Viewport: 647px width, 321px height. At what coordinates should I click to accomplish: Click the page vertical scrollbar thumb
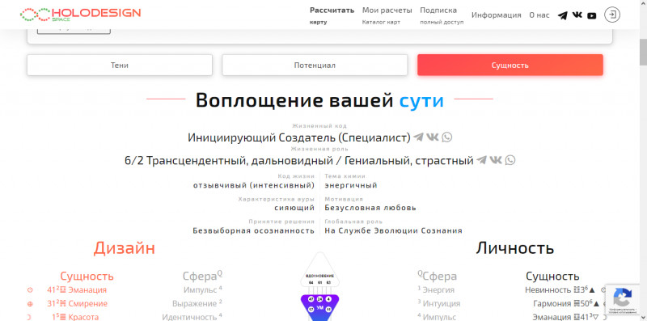point(643,52)
